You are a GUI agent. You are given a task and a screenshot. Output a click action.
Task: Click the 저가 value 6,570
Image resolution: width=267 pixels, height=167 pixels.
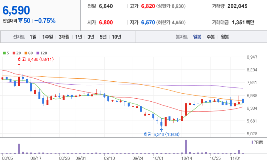pyautogui.click(x=148, y=22)
